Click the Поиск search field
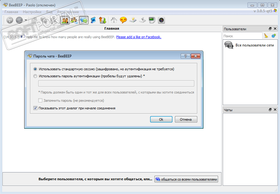This screenshot has height=194, width=280. coord(243,36)
